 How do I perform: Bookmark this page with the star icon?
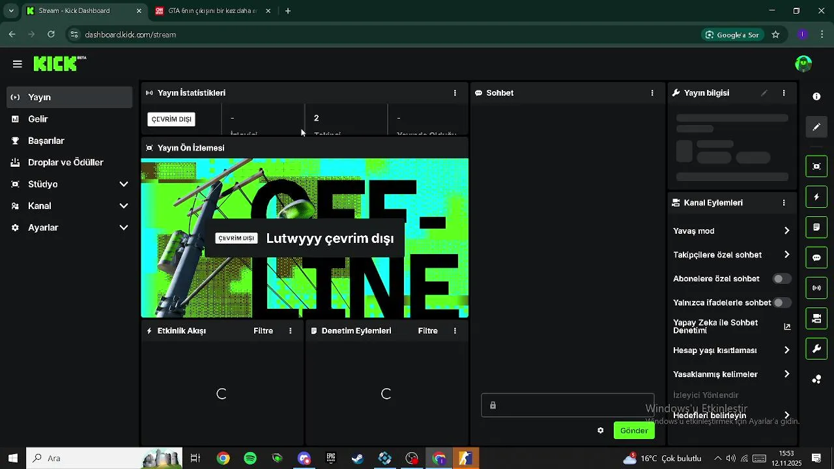775,35
